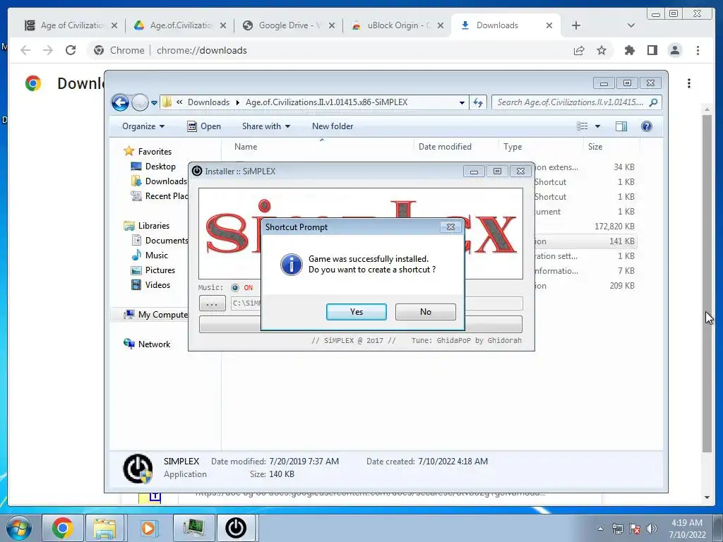Image resolution: width=723 pixels, height=542 pixels.
Task: Click No in Shortcut Prompt dialog
Action: pyautogui.click(x=425, y=311)
